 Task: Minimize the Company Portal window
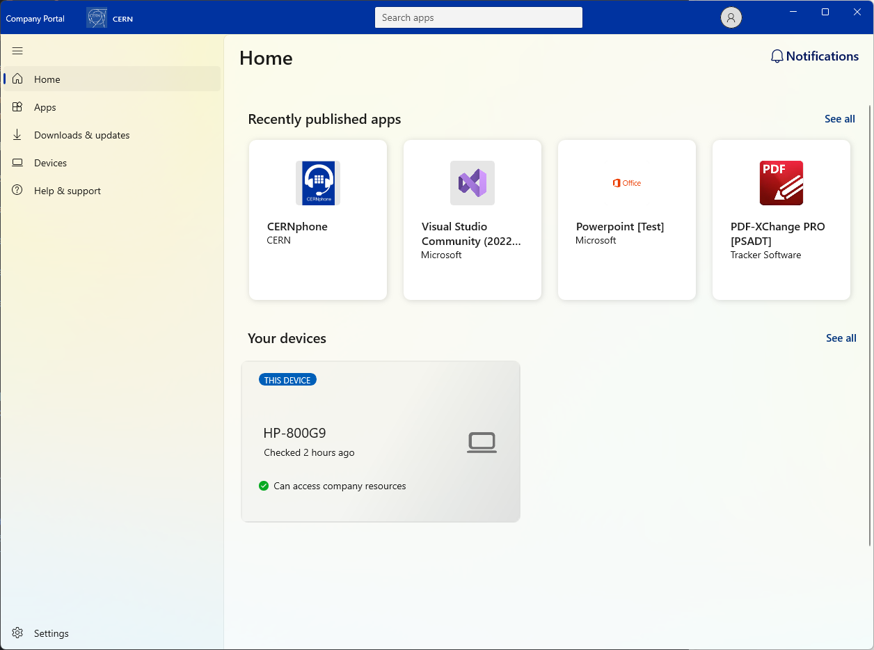pos(793,12)
